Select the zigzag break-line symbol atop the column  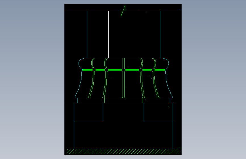click(123, 11)
